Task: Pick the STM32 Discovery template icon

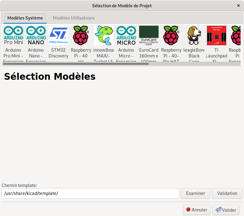Action: (x=59, y=35)
